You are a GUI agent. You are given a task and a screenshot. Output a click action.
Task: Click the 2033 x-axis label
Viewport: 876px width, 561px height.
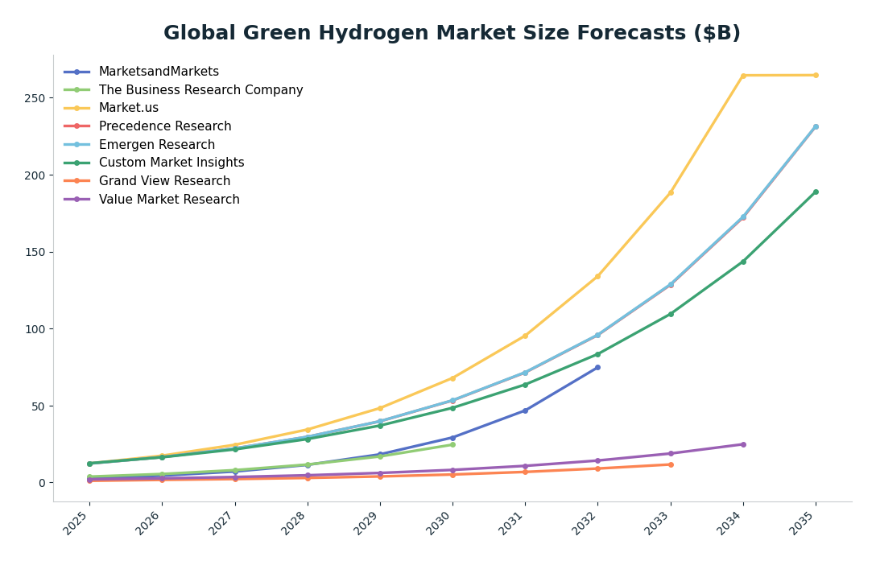tap(658, 523)
